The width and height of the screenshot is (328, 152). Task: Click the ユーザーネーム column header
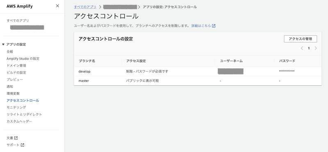[x=231, y=61]
